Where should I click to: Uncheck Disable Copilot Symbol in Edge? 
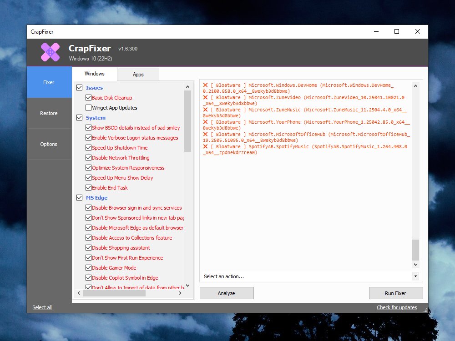pos(89,277)
